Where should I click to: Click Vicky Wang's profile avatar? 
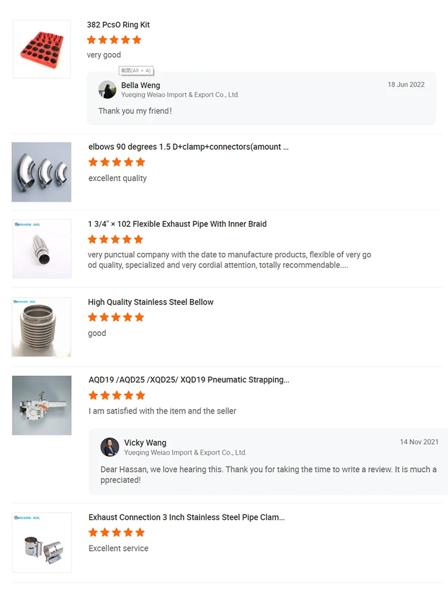[110, 447]
